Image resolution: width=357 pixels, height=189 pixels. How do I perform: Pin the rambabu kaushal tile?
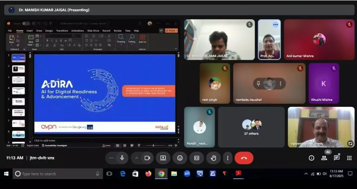click(258, 84)
